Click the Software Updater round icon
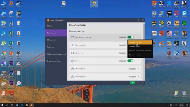The image size is (190, 107). (x=72, y=69)
